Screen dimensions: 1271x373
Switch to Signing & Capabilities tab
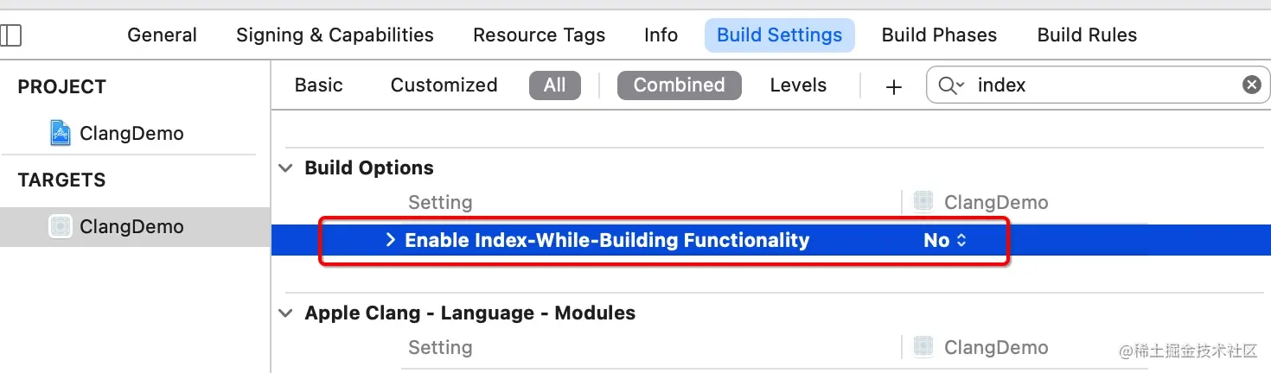[335, 35]
